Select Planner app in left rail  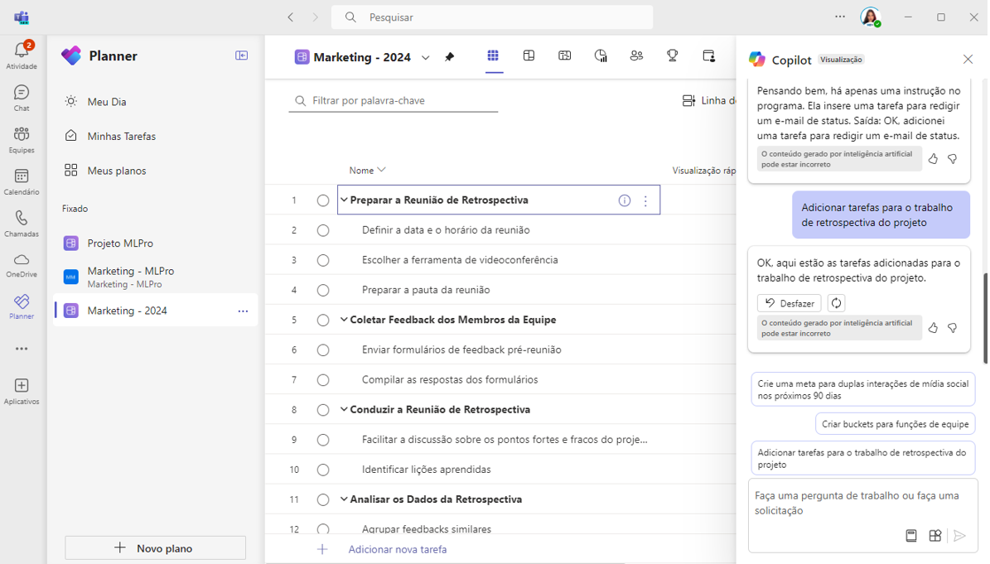22,306
